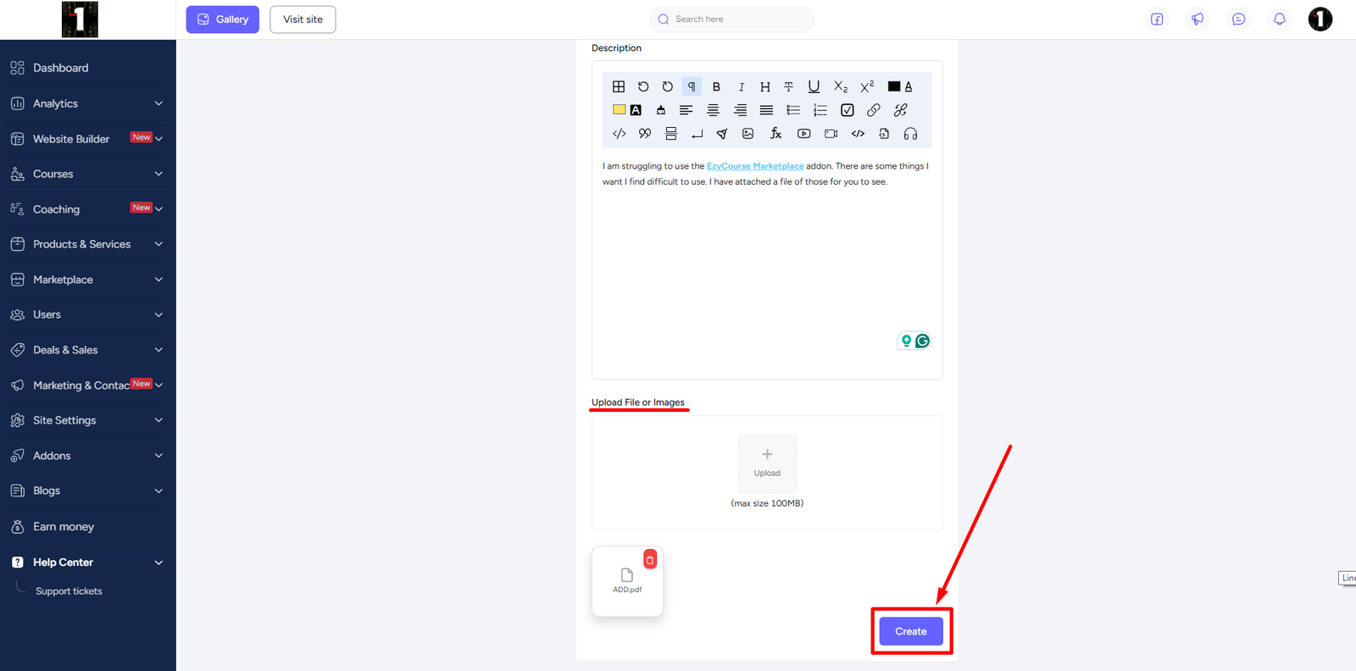Image resolution: width=1356 pixels, height=671 pixels.
Task: Click the Create button
Action: [910, 631]
